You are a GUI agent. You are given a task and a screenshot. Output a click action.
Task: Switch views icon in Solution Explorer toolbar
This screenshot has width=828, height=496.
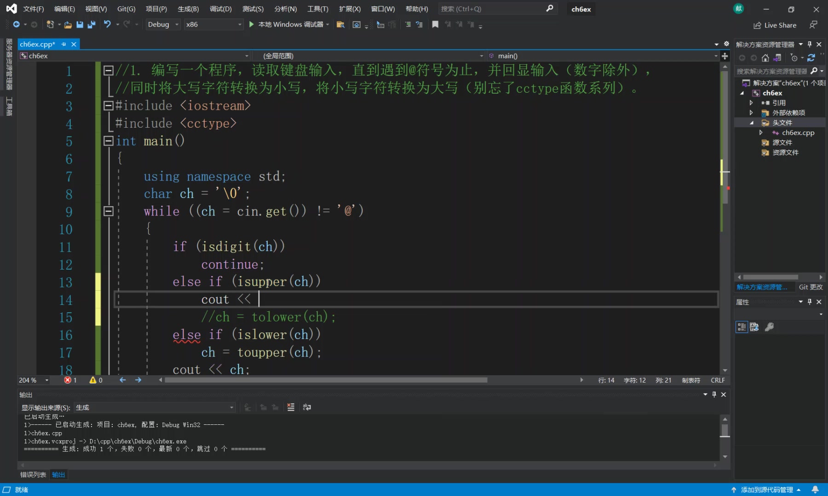777,58
